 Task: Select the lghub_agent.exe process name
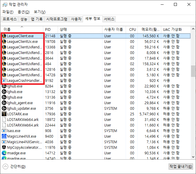click(x=20, y=103)
